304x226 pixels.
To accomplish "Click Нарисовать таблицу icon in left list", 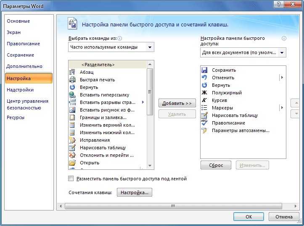I will pyautogui.click(x=72, y=148).
